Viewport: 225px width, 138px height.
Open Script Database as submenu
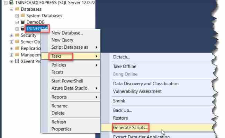tap(71, 47)
